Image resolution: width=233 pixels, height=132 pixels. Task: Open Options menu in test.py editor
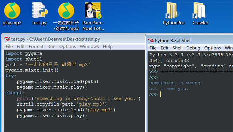click(67, 46)
